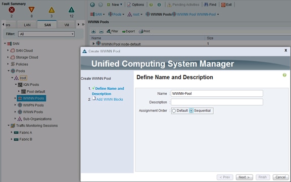Click the Pool default icon in tree
291x182 pixels.
pyautogui.click(x=23, y=91)
